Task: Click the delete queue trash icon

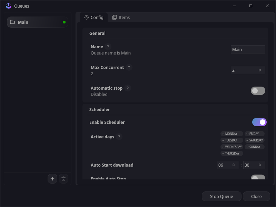Action: click(63, 179)
